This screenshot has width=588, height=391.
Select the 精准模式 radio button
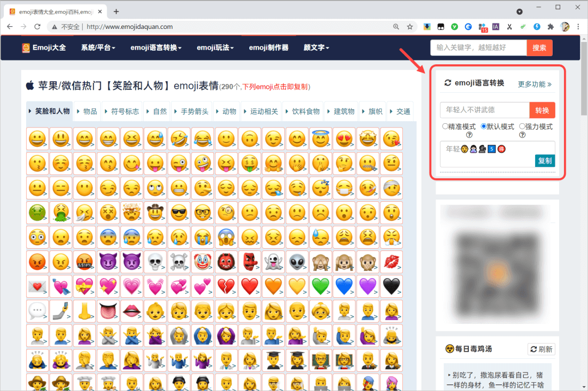pos(445,126)
